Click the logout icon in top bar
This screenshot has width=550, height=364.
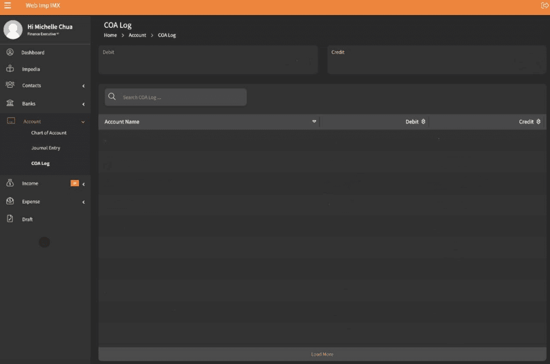pos(545,5)
